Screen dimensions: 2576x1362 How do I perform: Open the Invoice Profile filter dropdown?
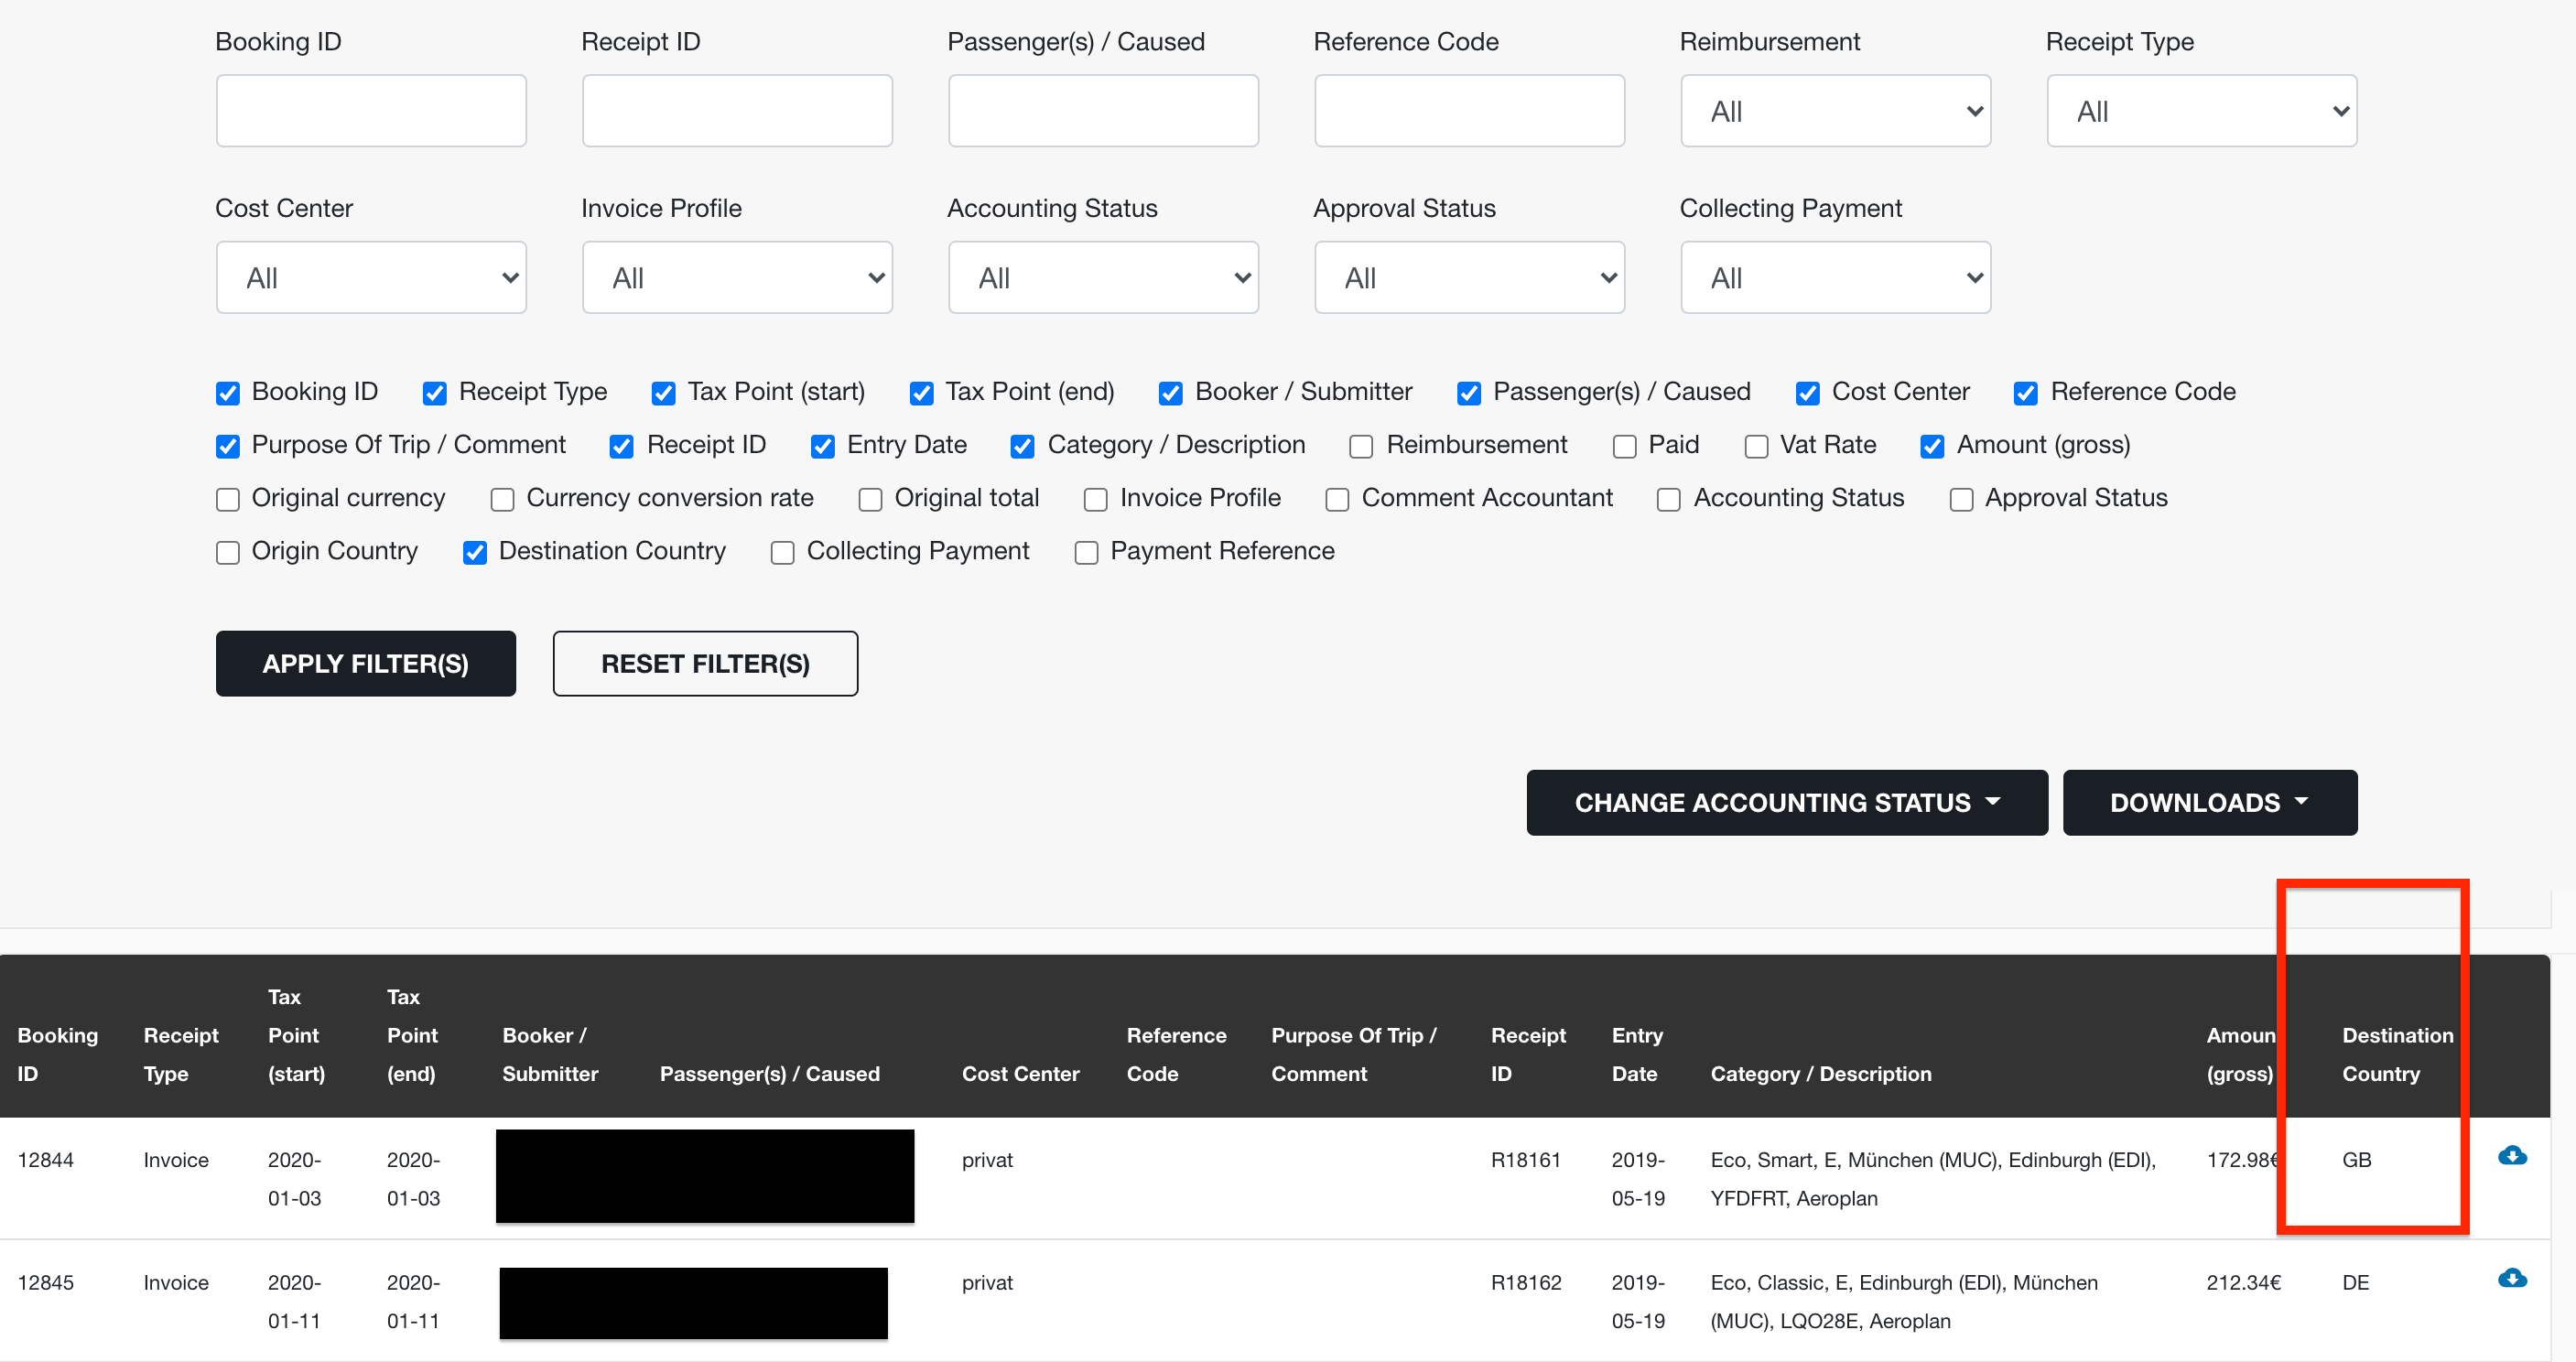coord(737,277)
